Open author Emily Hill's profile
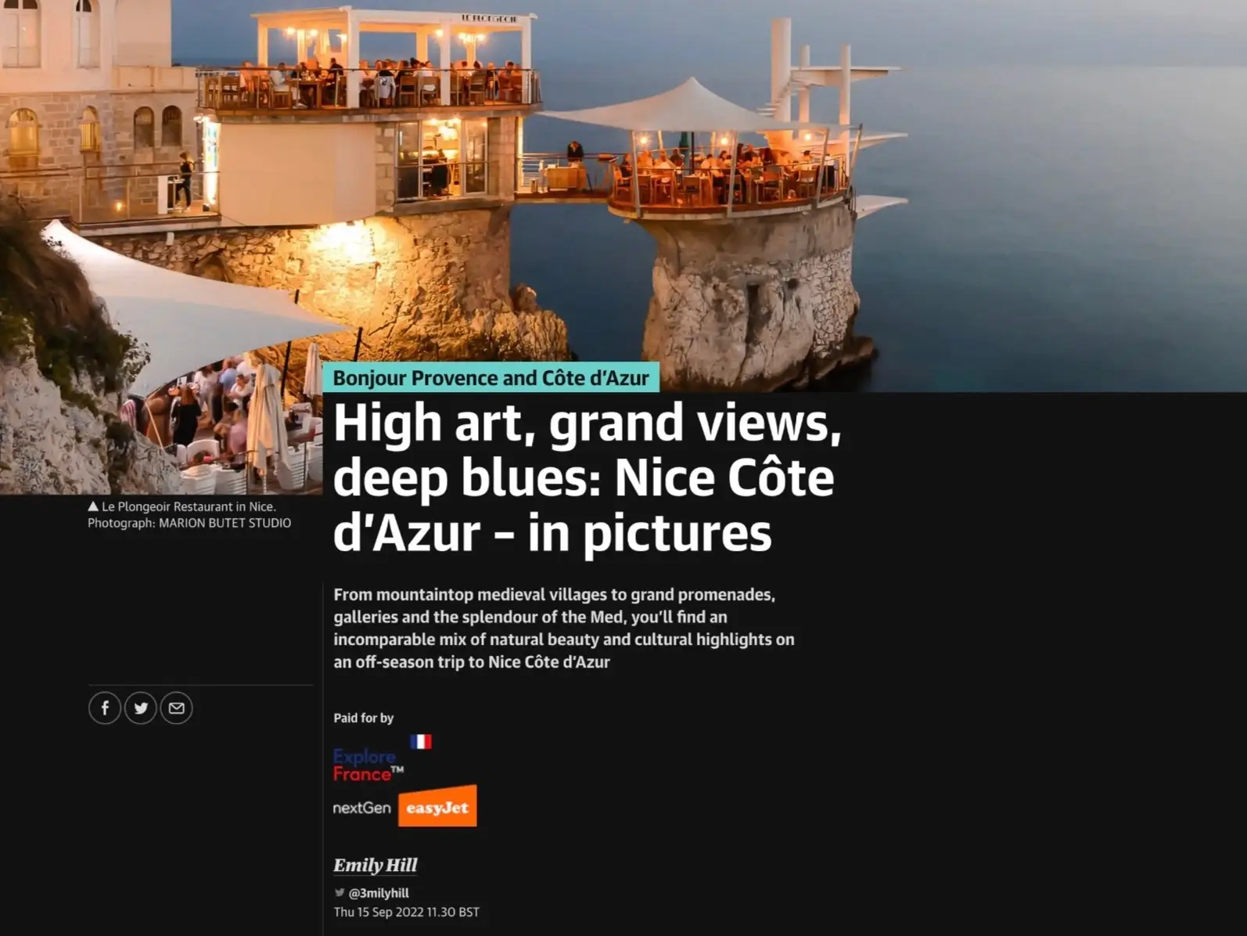 [x=376, y=865]
